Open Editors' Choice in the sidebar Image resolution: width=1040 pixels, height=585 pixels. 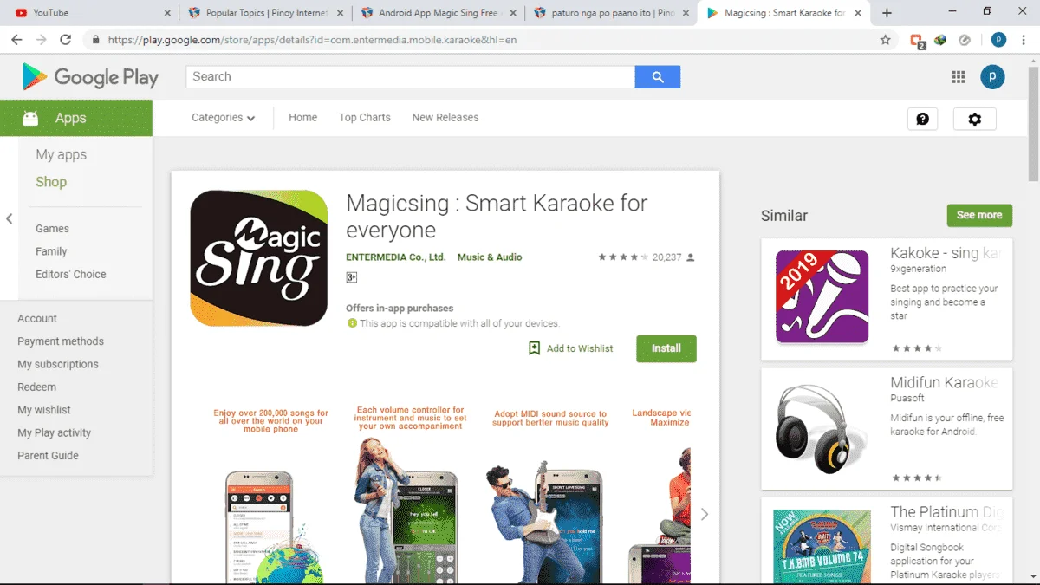click(71, 274)
